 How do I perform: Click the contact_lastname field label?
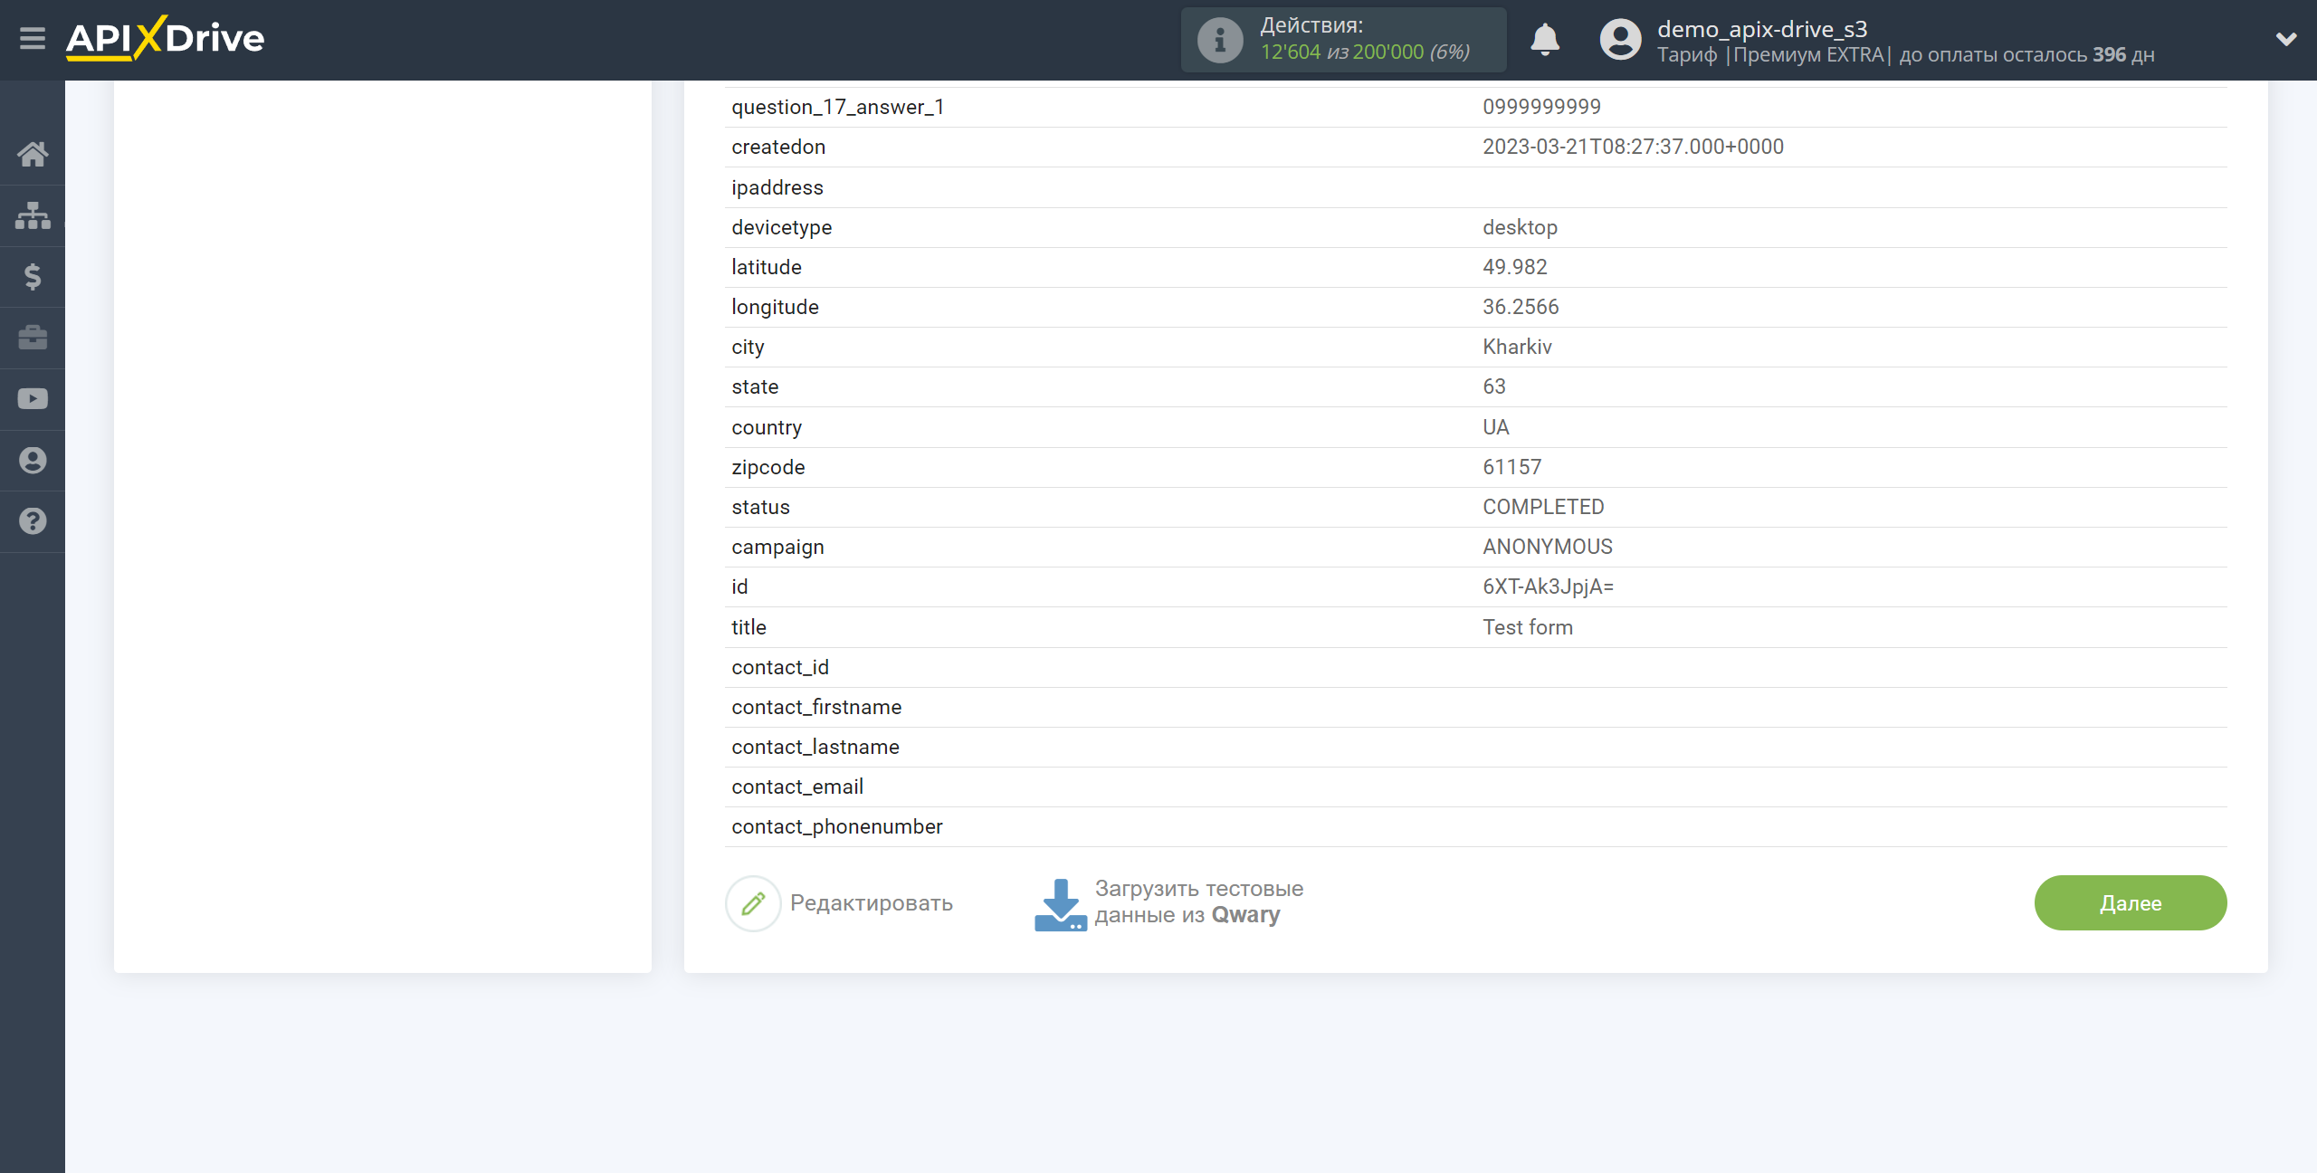click(x=815, y=747)
